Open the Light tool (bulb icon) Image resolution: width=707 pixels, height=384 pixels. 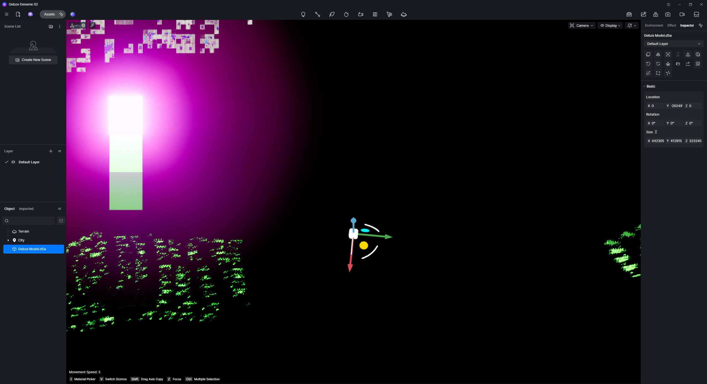point(303,14)
